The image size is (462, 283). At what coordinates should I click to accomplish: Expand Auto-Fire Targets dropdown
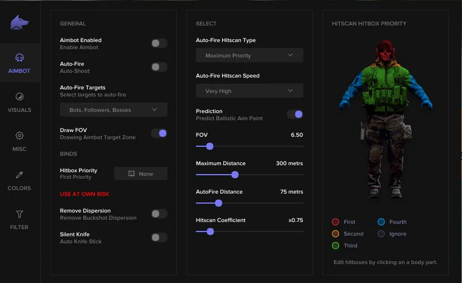(113, 110)
